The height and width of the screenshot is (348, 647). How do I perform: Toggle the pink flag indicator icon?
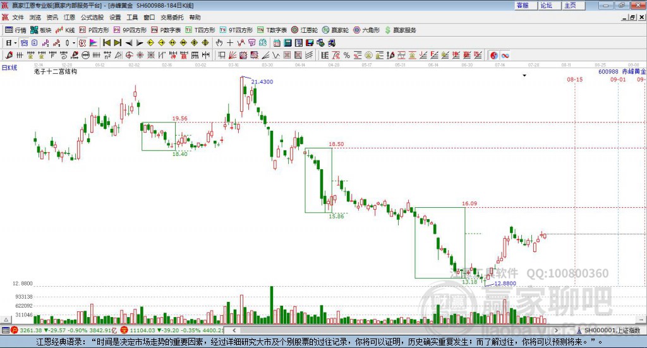coord(94,43)
